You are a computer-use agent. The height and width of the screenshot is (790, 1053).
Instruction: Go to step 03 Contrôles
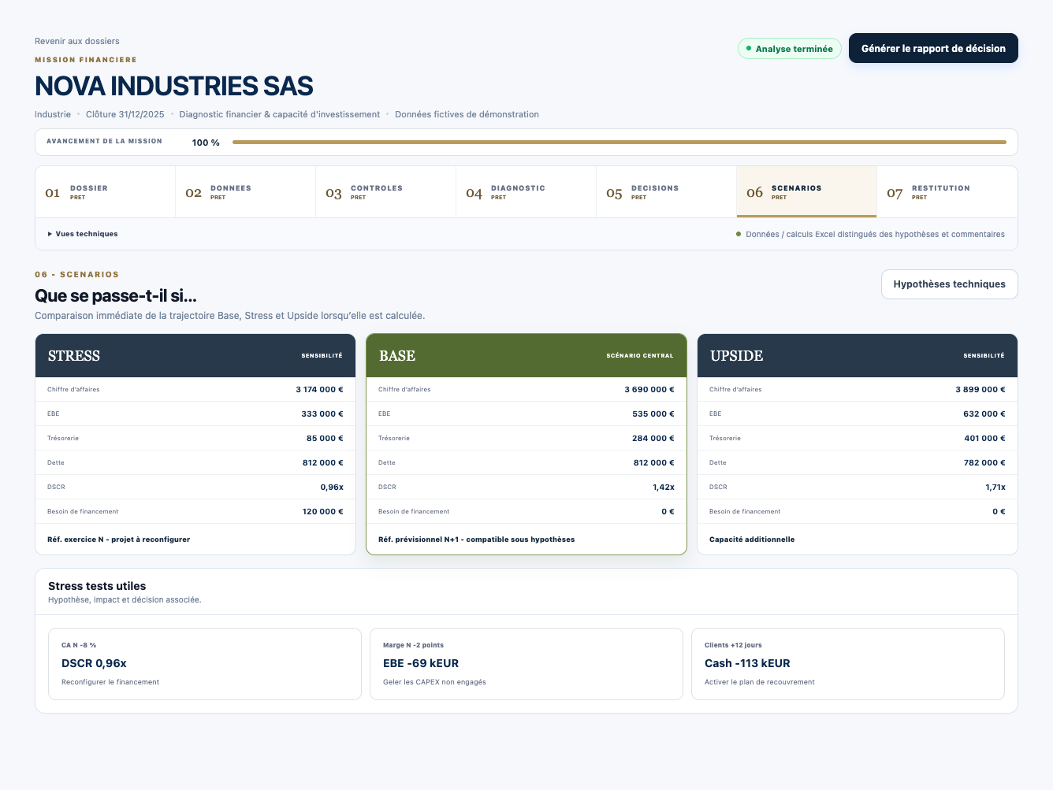pos(386,192)
